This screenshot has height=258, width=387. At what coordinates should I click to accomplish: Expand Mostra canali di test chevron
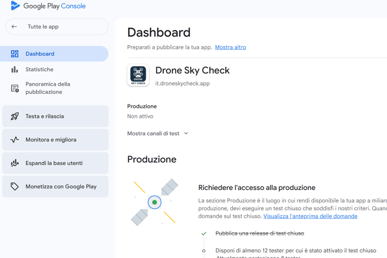click(x=186, y=134)
